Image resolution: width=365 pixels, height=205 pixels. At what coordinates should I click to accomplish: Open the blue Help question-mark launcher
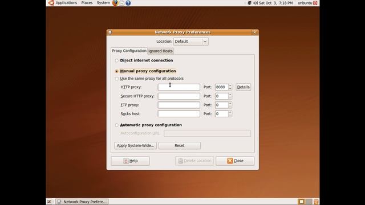pyautogui.click(x=128, y=3)
